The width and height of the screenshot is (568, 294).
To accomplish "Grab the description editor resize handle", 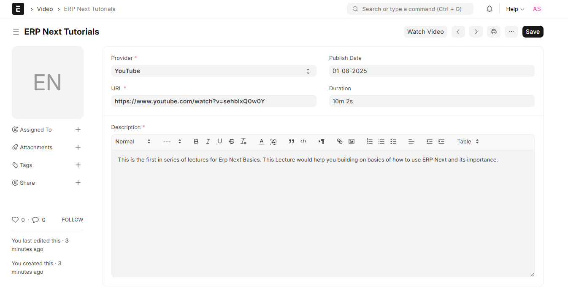I will pos(532,274).
